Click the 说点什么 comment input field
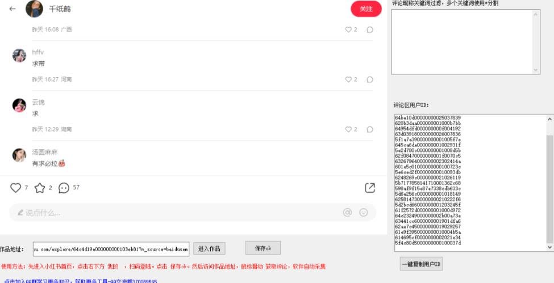This screenshot has height=283, width=554. [170, 213]
